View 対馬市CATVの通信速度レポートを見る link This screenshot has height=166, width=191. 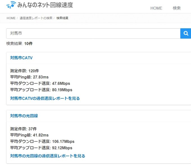(45, 98)
